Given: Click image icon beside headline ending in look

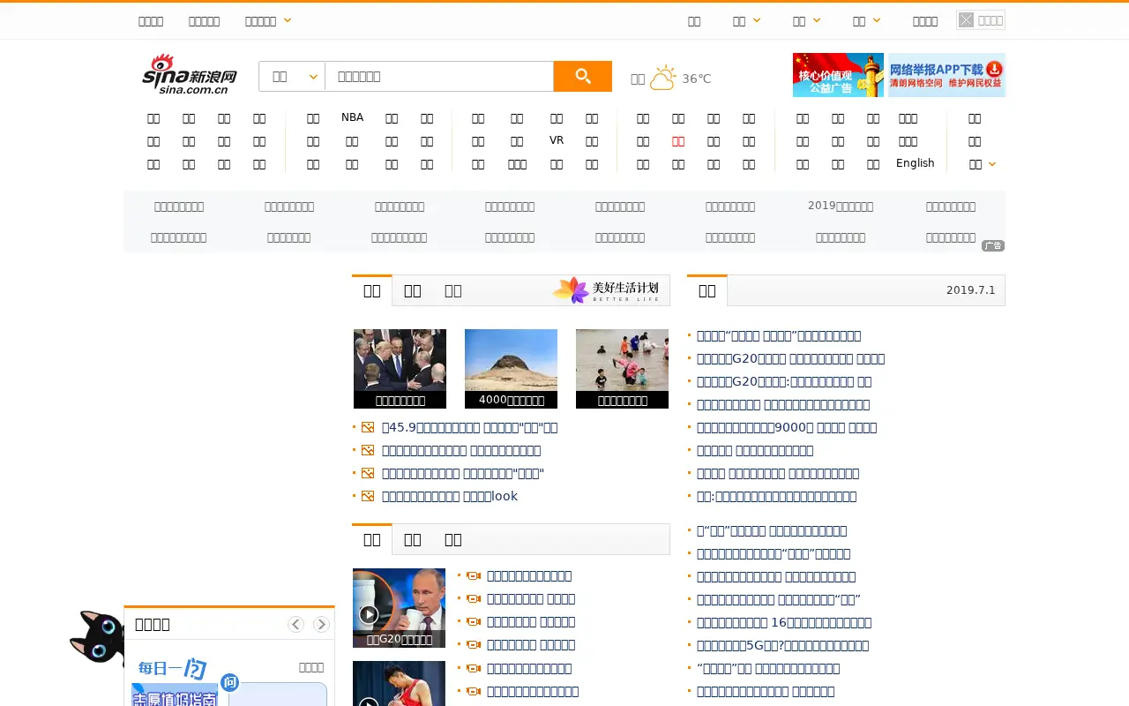Looking at the screenshot, I should click(368, 497).
